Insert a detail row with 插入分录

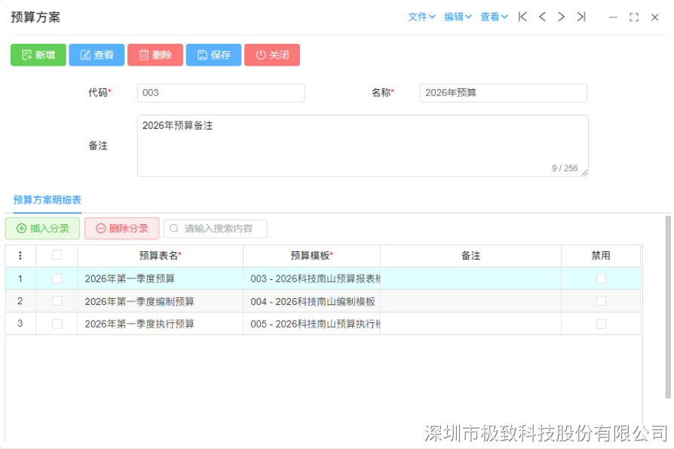[42, 229]
